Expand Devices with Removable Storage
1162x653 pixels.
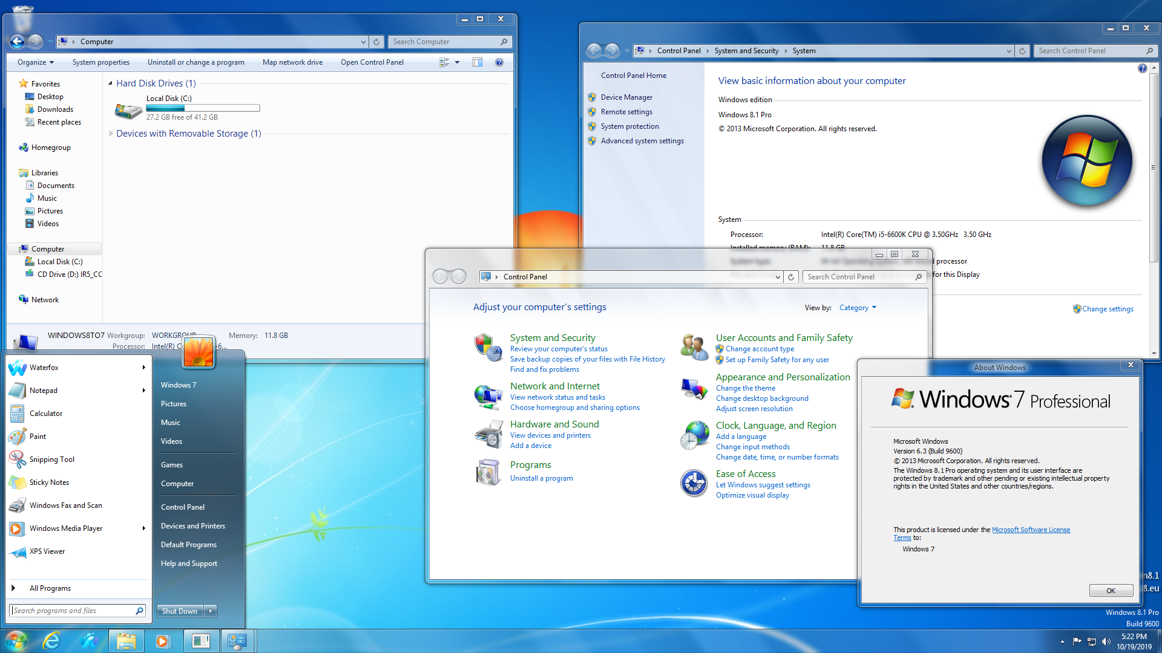click(x=112, y=133)
